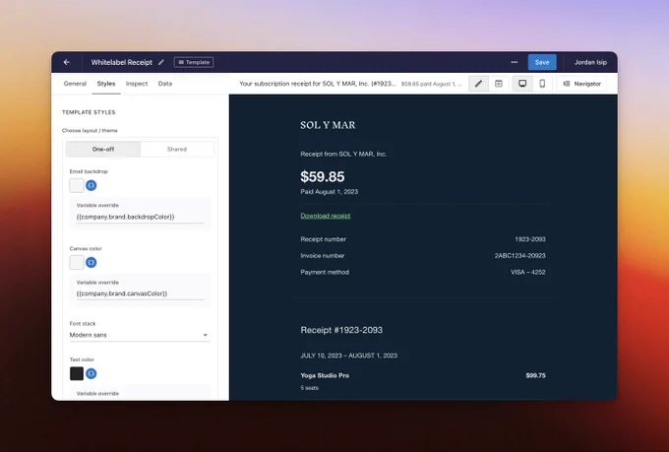Open the Navigator panel
Image resolution: width=669 pixels, height=452 pixels.
[x=582, y=84]
